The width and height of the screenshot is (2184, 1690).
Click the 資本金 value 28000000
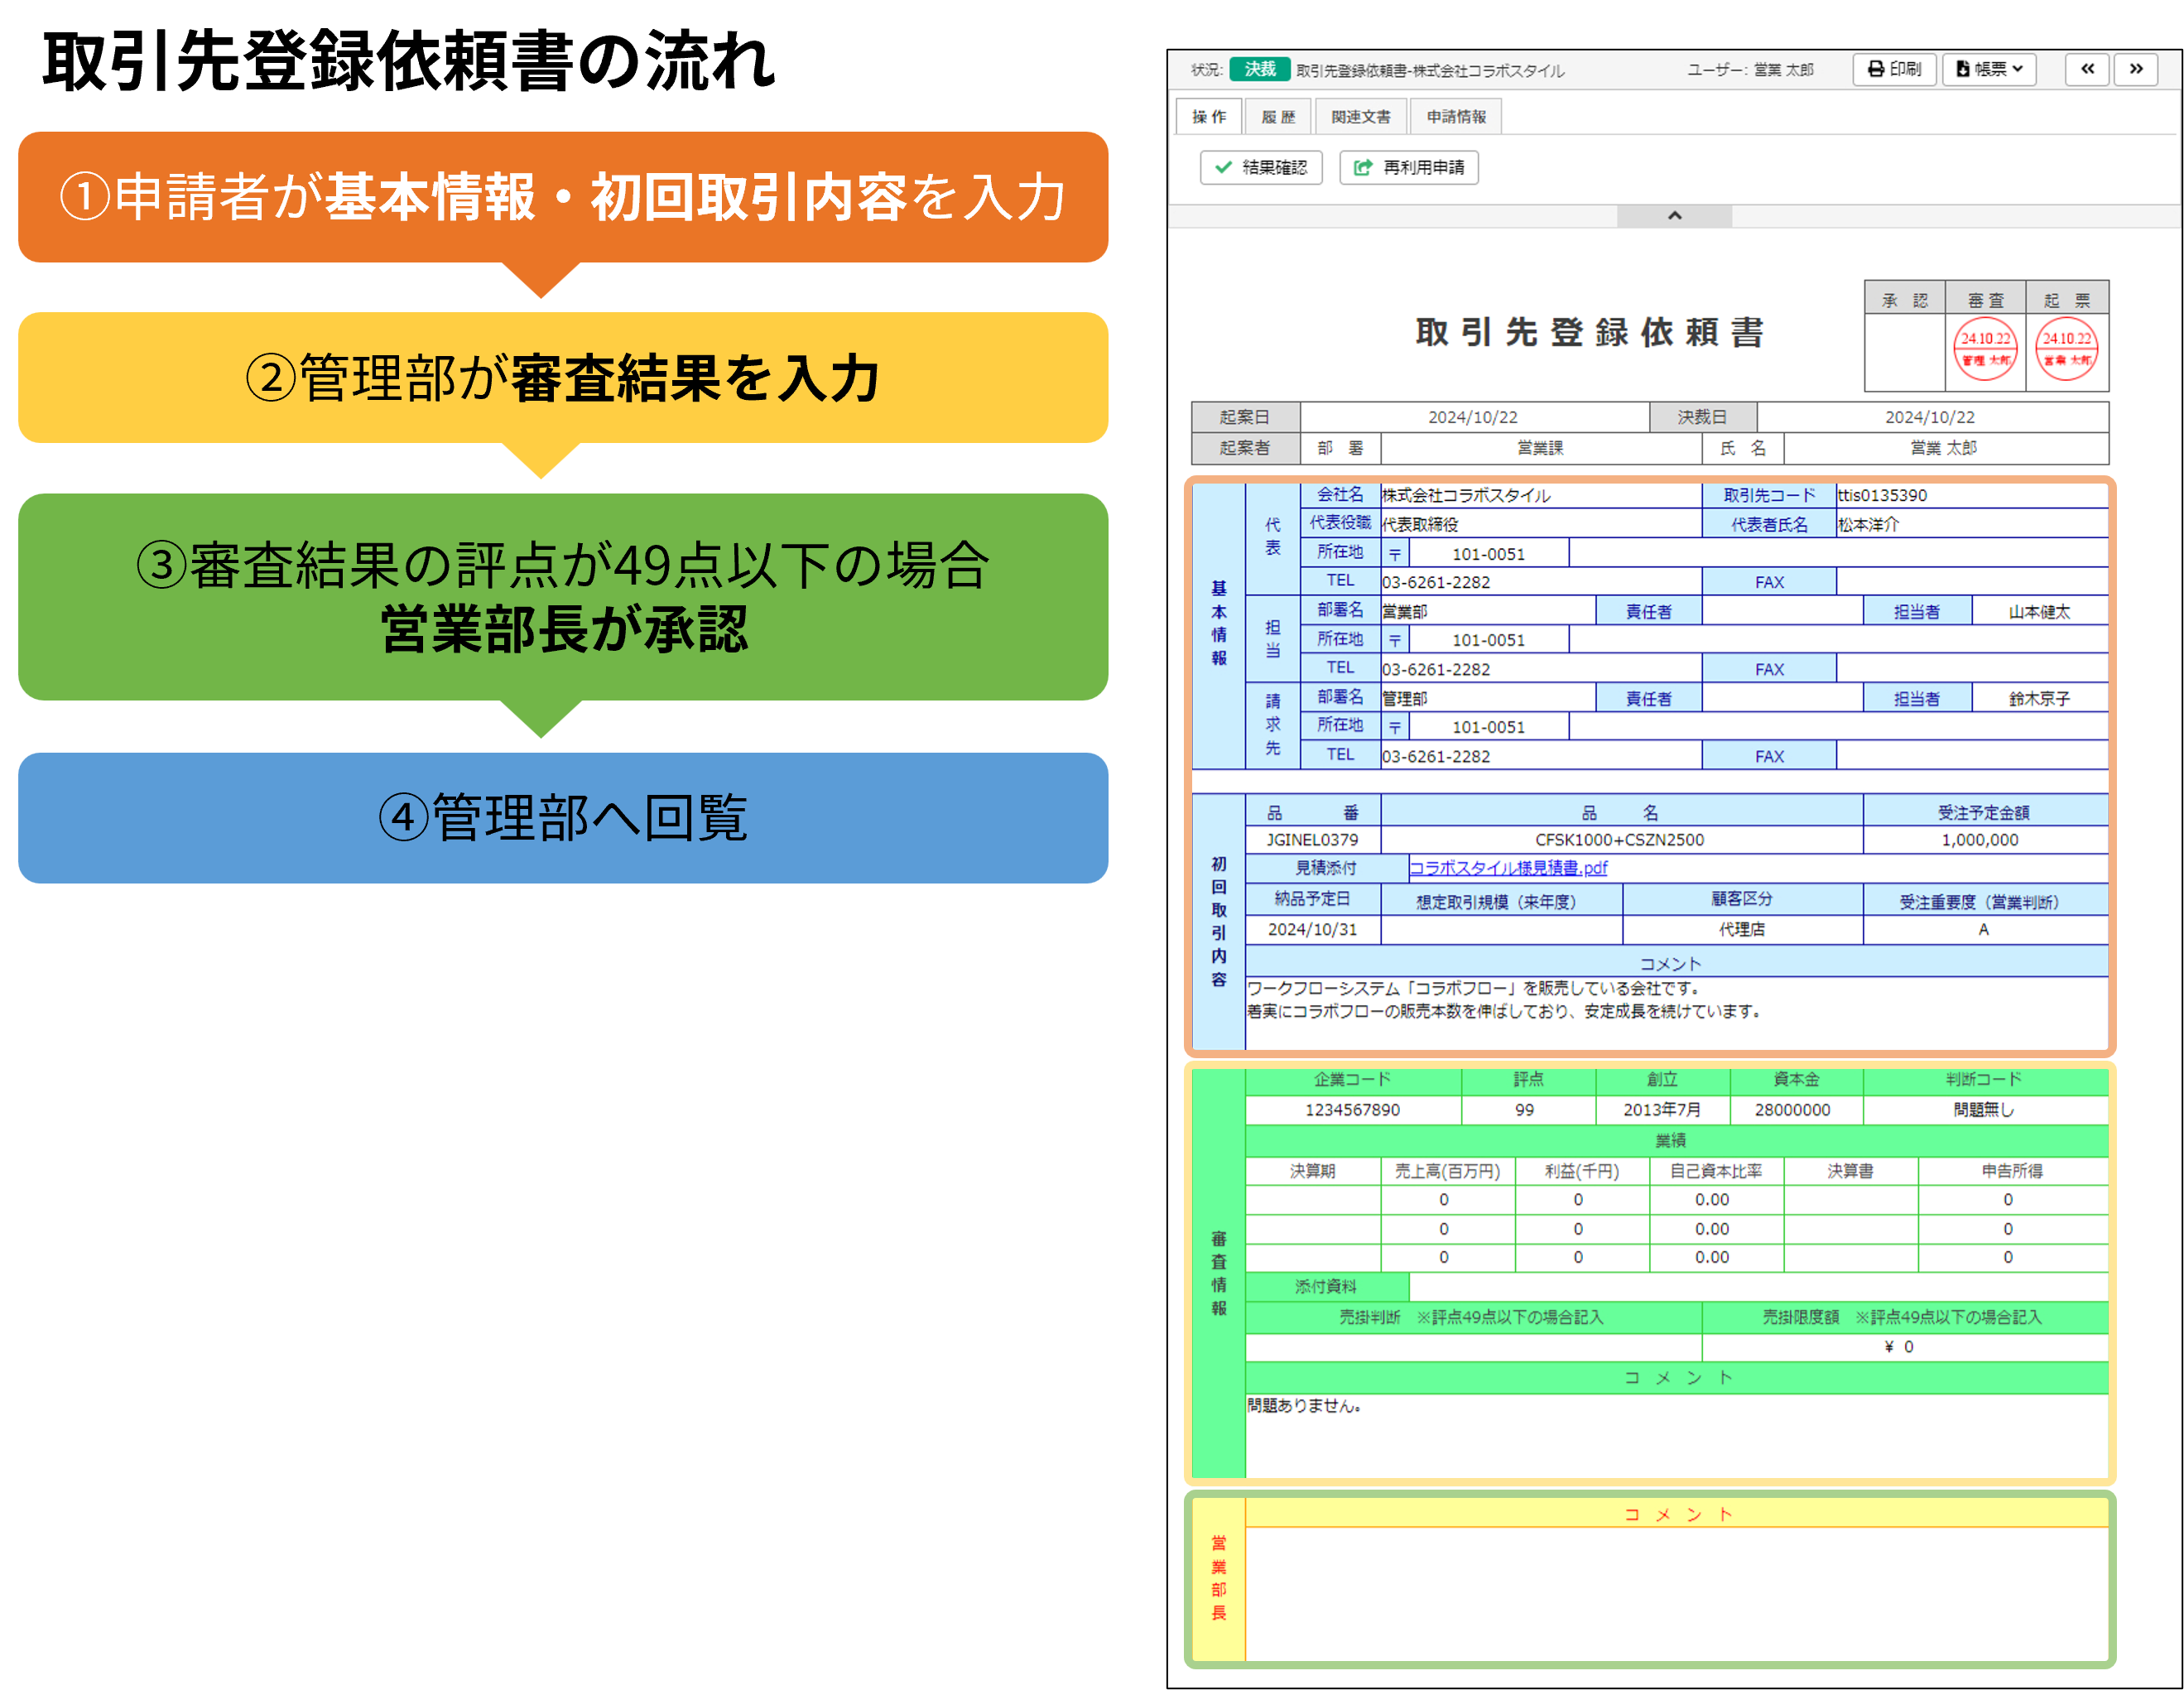click(x=1793, y=1110)
